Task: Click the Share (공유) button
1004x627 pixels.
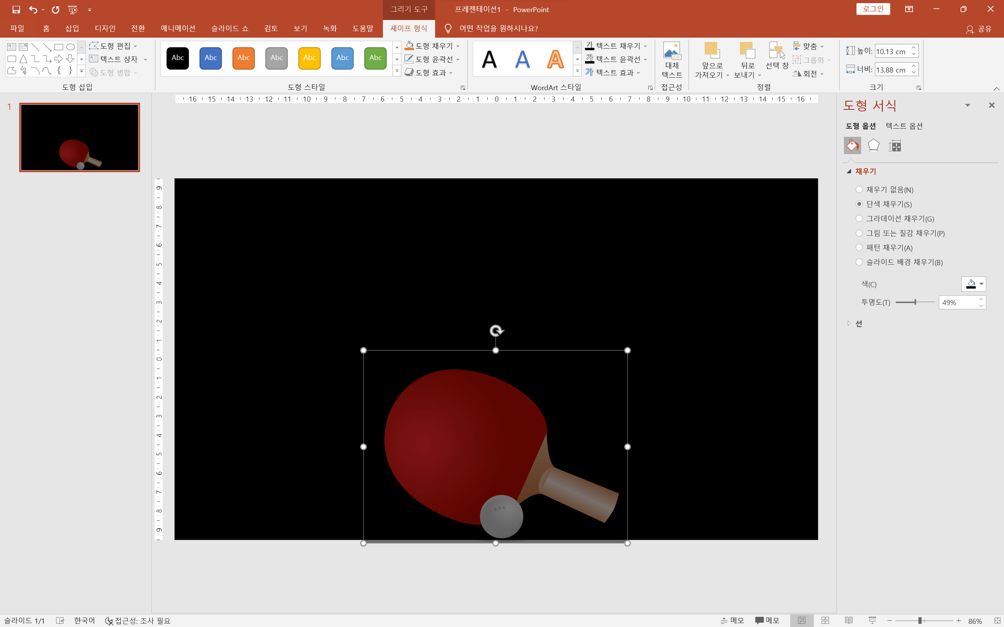Action: [x=979, y=29]
